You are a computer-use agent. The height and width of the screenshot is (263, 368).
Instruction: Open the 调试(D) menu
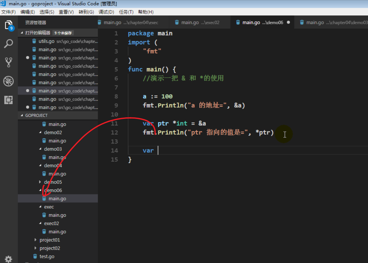point(106,12)
